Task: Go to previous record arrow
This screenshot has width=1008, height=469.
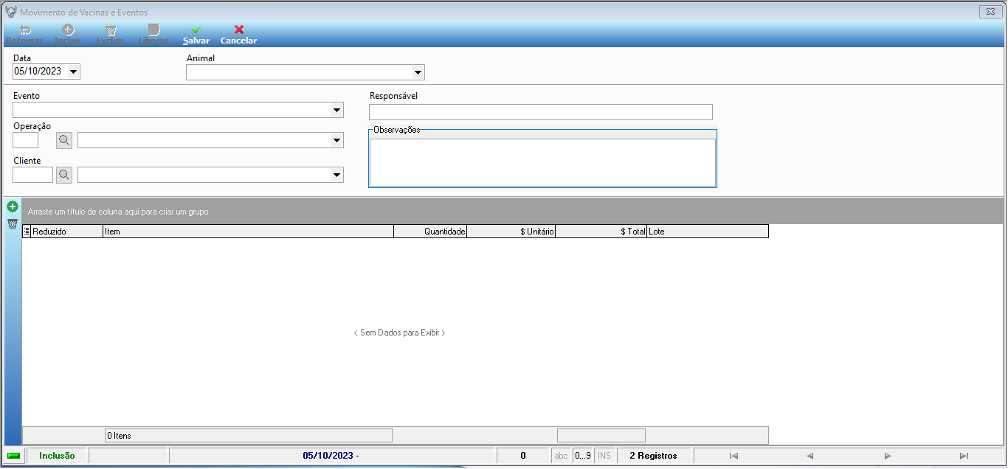Action: (x=810, y=456)
